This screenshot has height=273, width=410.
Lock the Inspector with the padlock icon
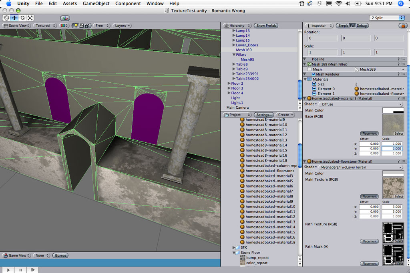[403, 25]
